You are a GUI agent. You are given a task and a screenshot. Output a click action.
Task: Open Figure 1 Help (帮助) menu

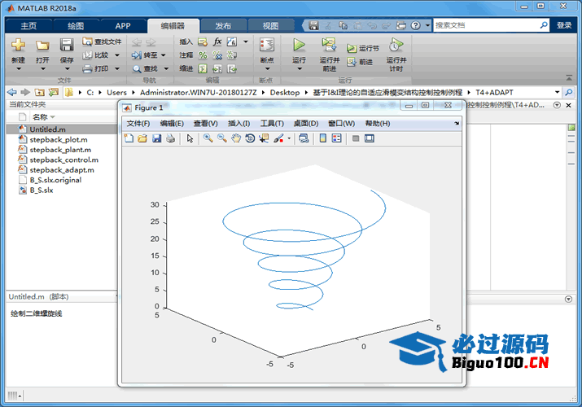(x=378, y=124)
